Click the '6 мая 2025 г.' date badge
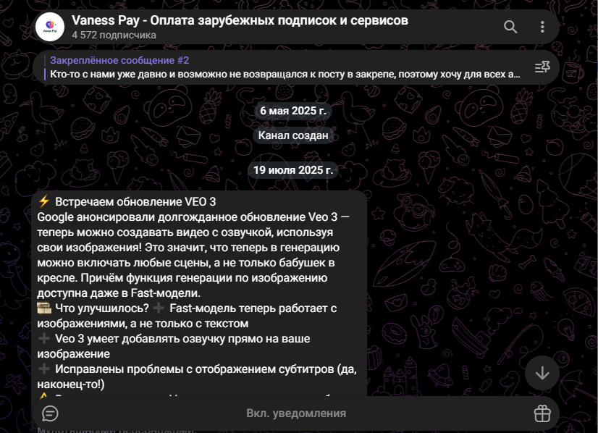The height and width of the screenshot is (433, 598). tap(293, 111)
